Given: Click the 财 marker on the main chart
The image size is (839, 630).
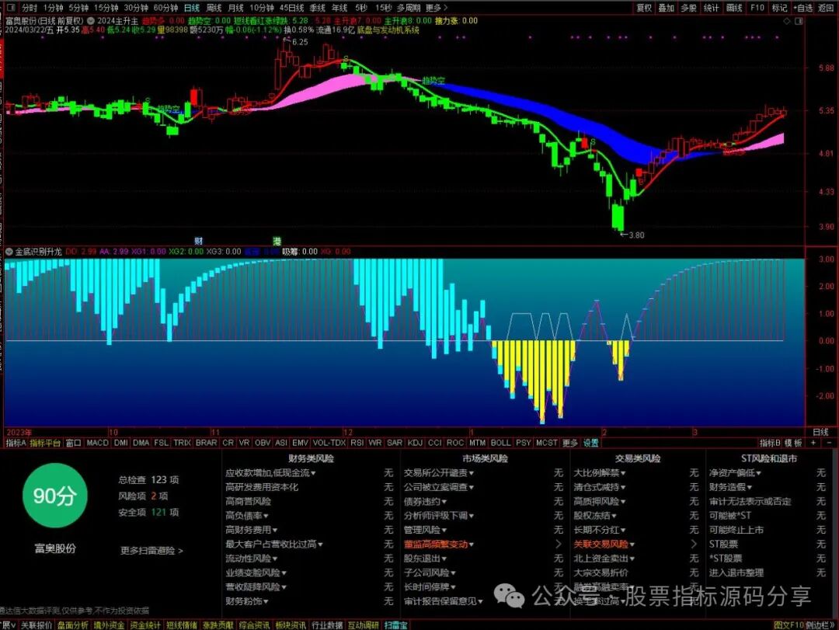Looking at the screenshot, I should (199, 241).
